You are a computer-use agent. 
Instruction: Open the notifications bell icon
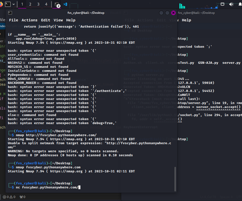coord(240,4)
